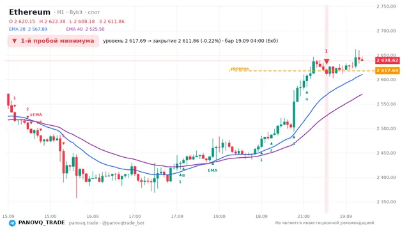This screenshot has width=409, height=230.
Task: Click the red down-triangle breakout marker on the chart
Action: (327, 61)
